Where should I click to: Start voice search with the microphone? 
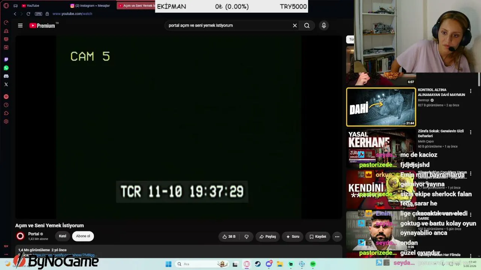click(324, 25)
